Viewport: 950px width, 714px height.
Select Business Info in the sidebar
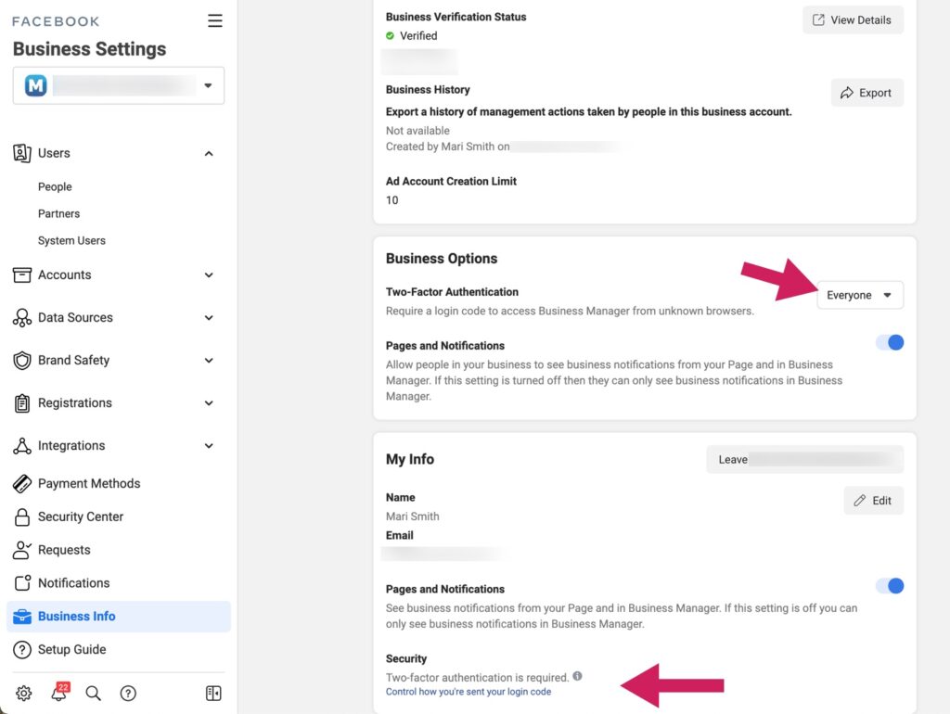(118, 617)
